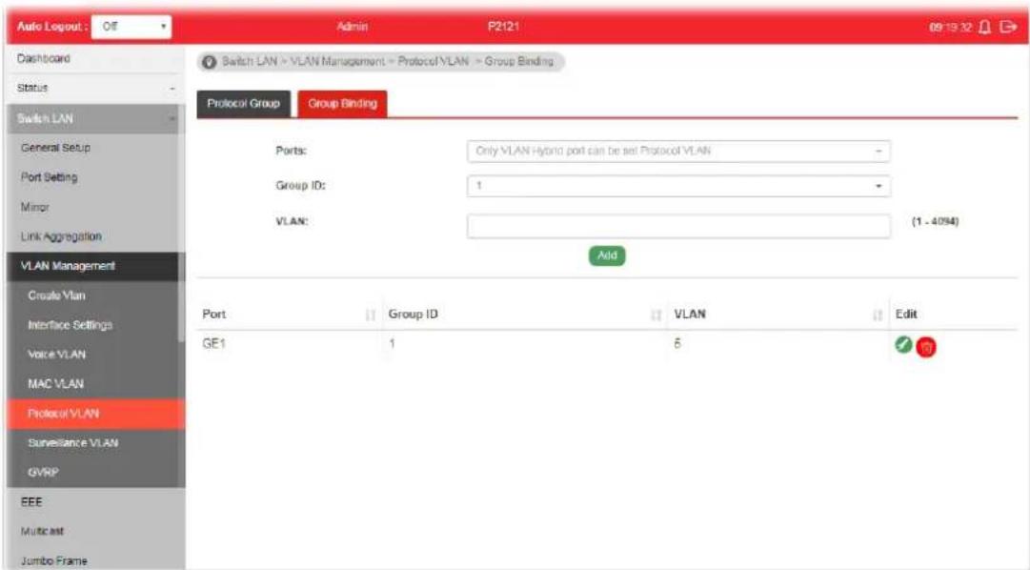
Task: Select the Group Binding tab
Action: tap(342, 104)
